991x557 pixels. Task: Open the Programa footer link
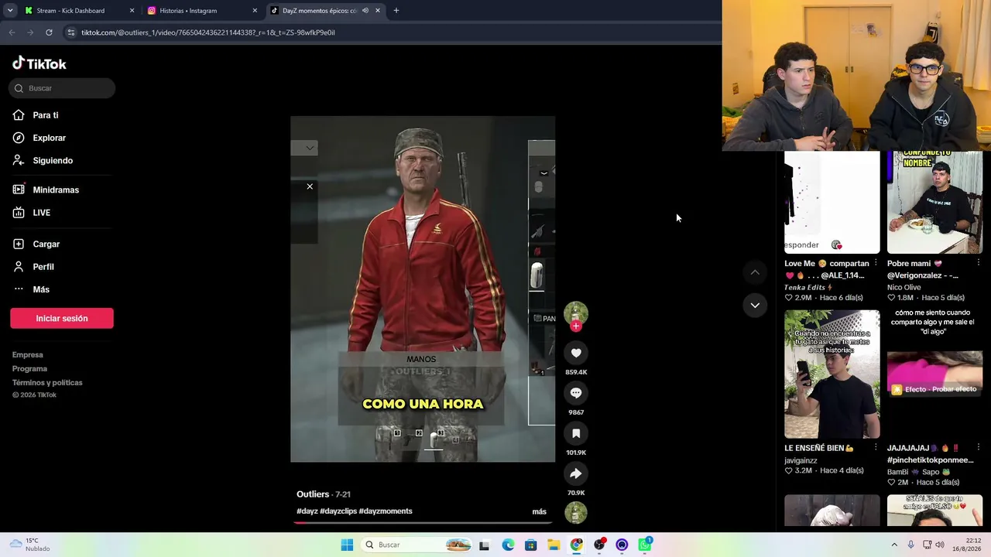(29, 369)
